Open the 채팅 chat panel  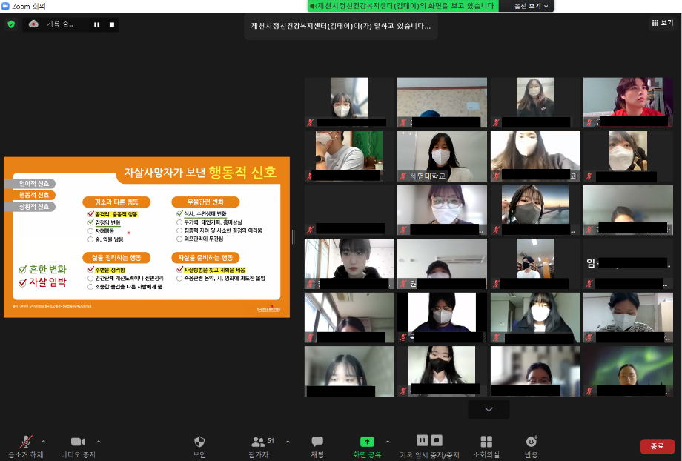(x=317, y=442)
